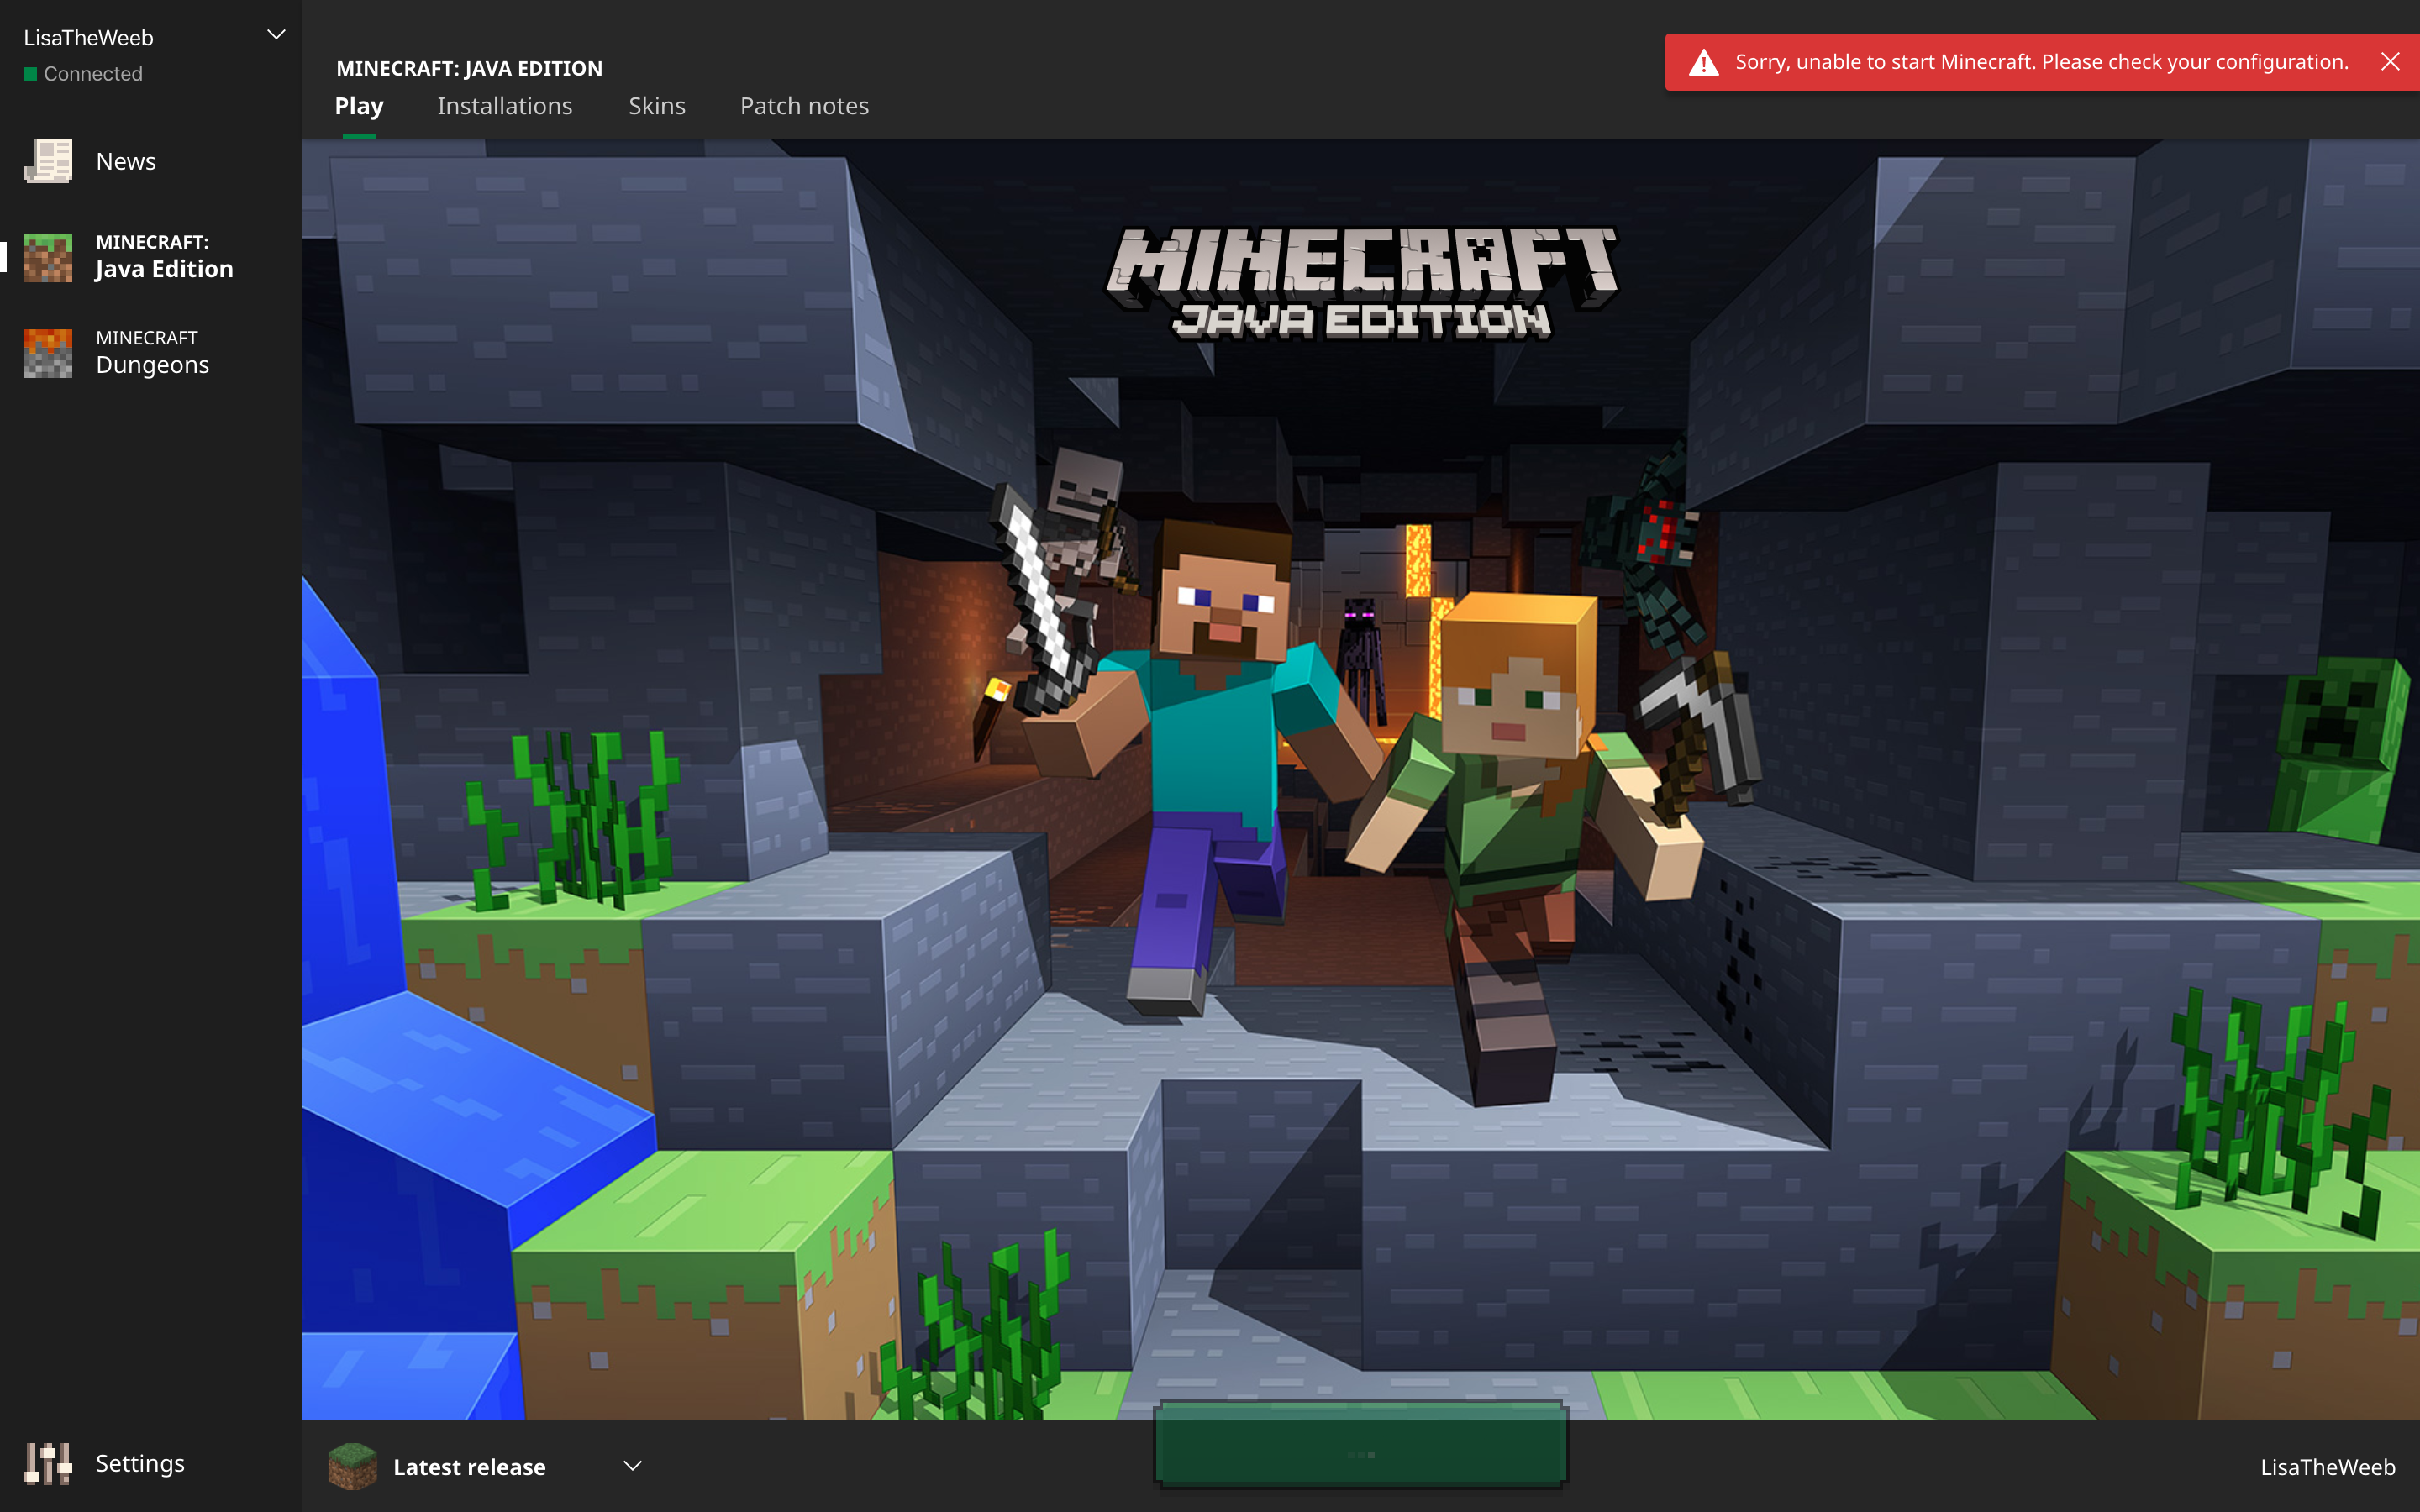The image size is (2420, 1512).
Task: Select the Latest release installation selector
Action: point(470,1467)
